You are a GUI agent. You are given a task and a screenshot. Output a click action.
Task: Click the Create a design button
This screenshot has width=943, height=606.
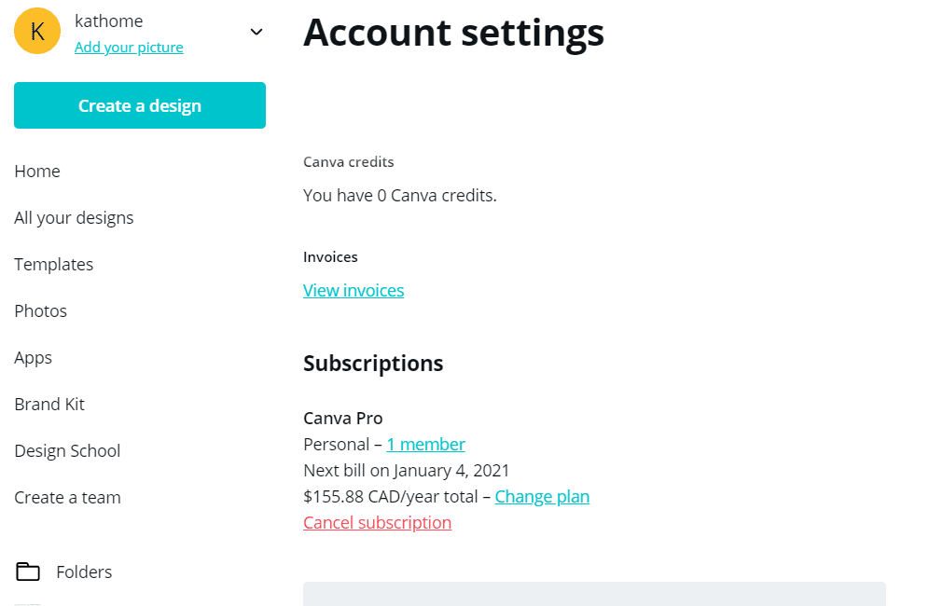[140, 105]
